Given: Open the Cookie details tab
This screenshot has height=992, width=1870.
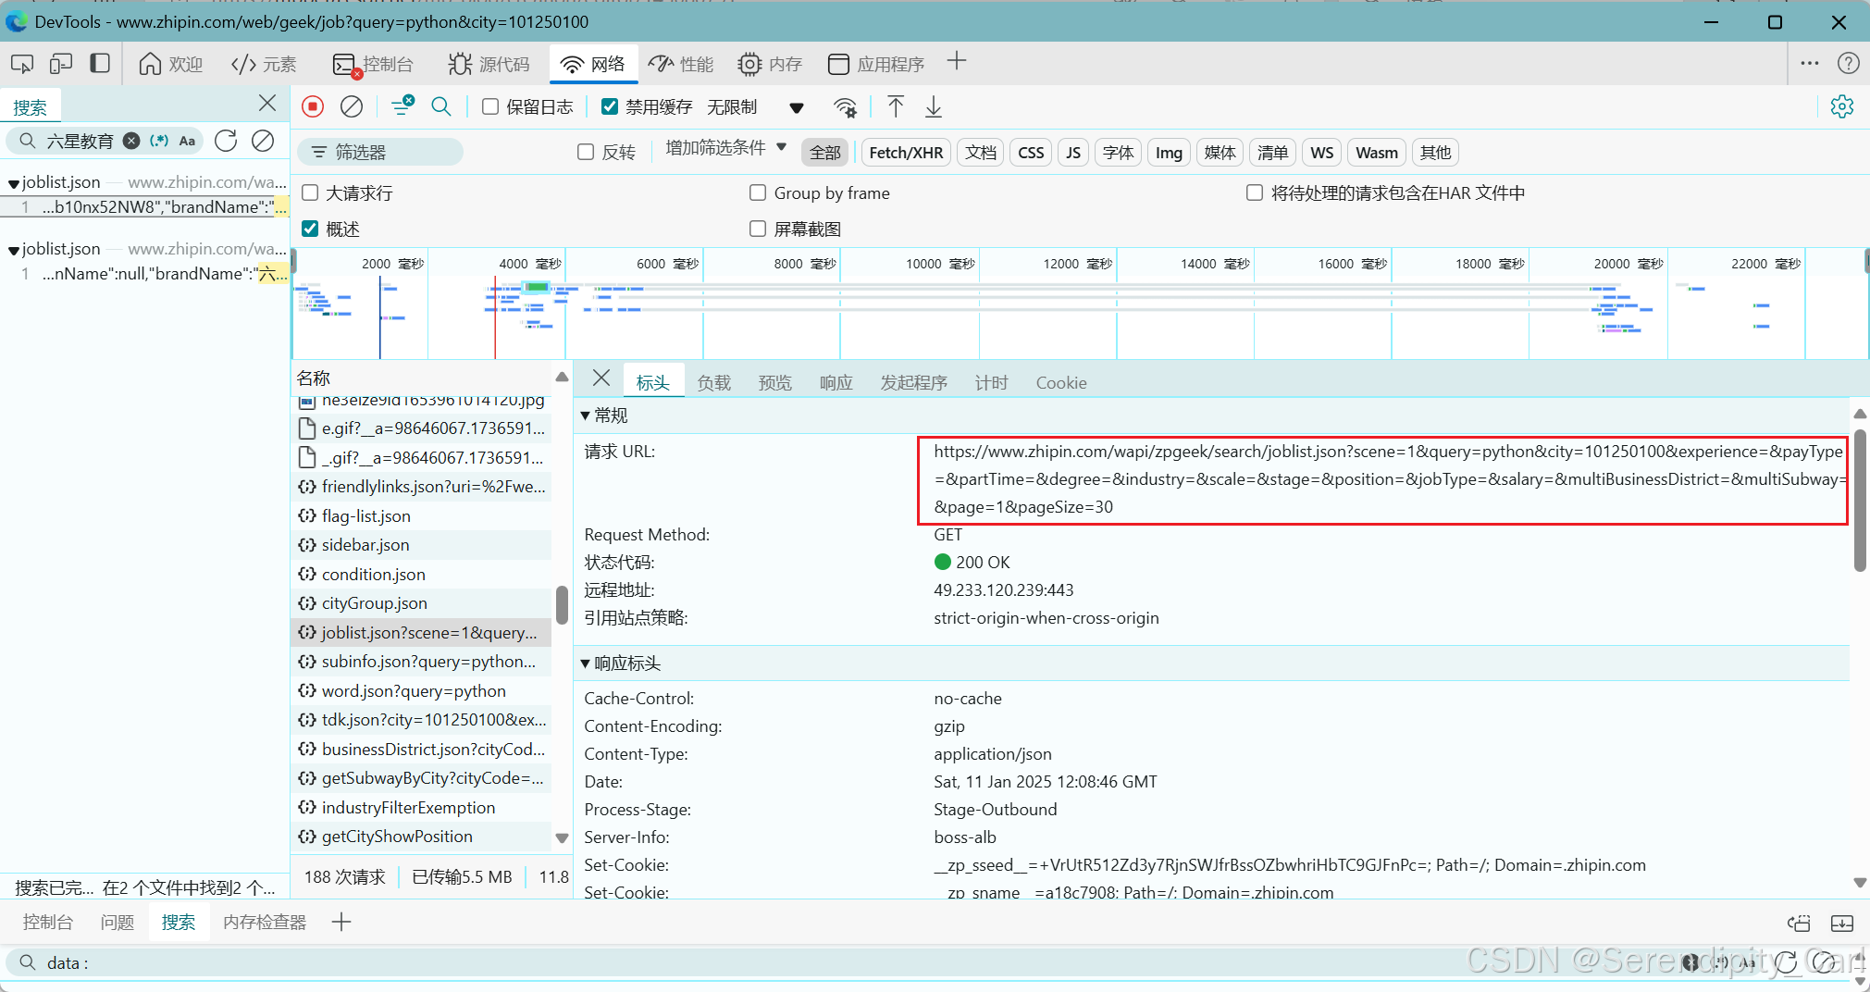Looking at the screenshot, I should click(x=1061, y=382).
